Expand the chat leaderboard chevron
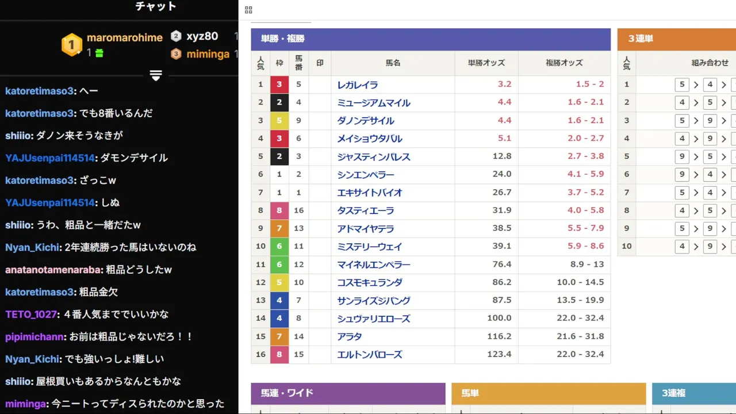The image size is (736, 414). [x=156, y=75]
